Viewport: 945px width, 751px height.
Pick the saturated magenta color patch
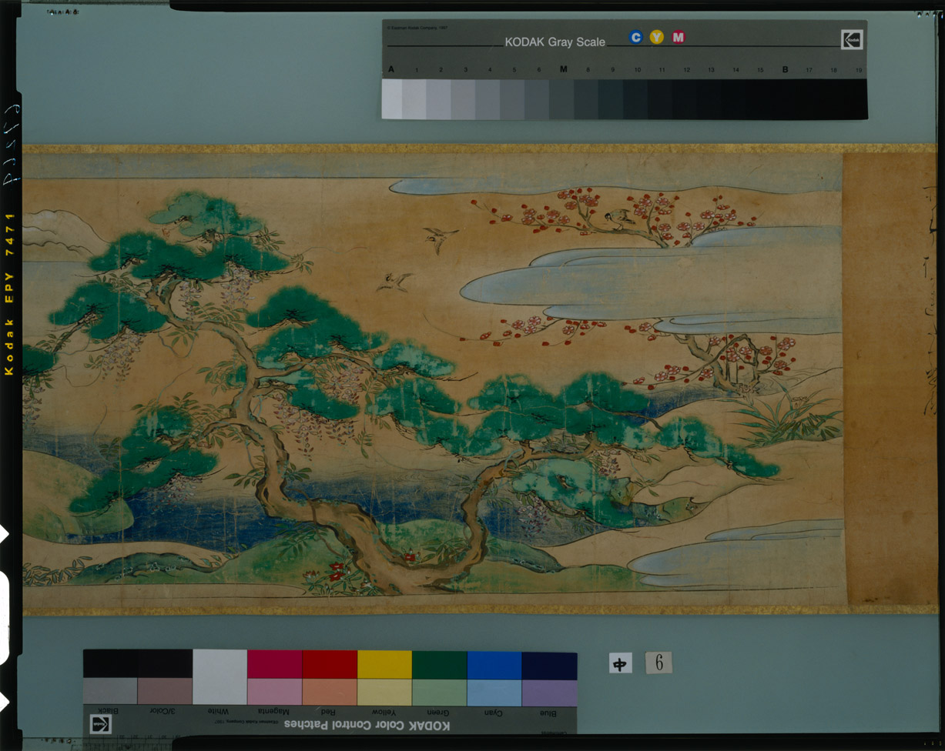(x=274, y=664)
